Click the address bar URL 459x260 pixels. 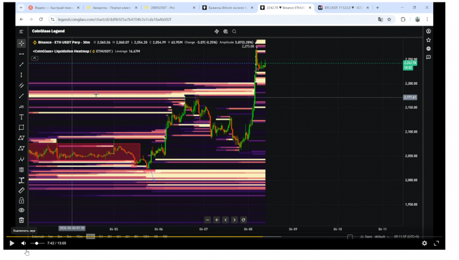point(115,19)
